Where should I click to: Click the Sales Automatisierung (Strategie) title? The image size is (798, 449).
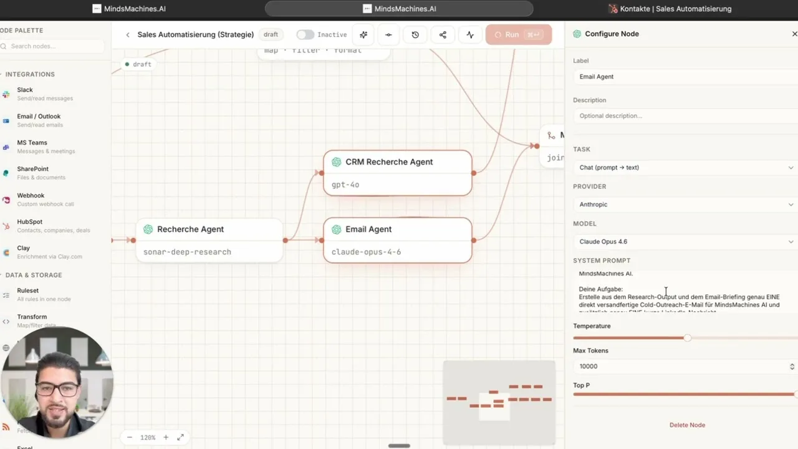pos(196,35)
